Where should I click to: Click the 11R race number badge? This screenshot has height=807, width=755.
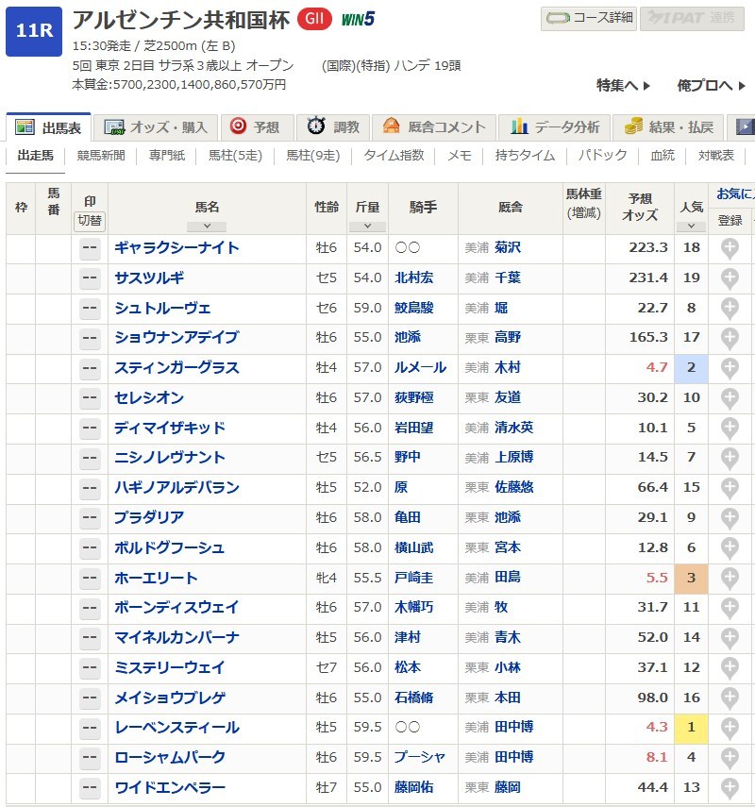click(x=33, y=31)
